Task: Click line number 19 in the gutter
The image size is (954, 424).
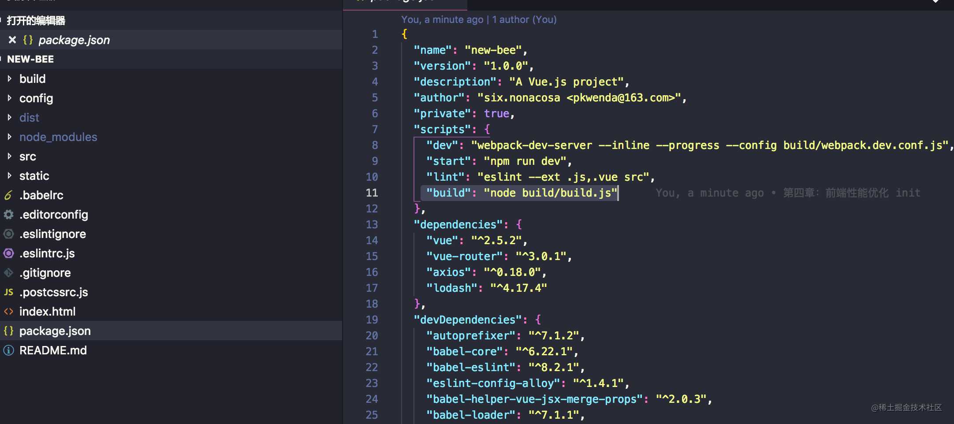Action: [372, 320]
